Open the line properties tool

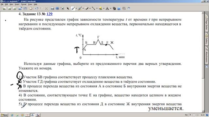point(124,8)
